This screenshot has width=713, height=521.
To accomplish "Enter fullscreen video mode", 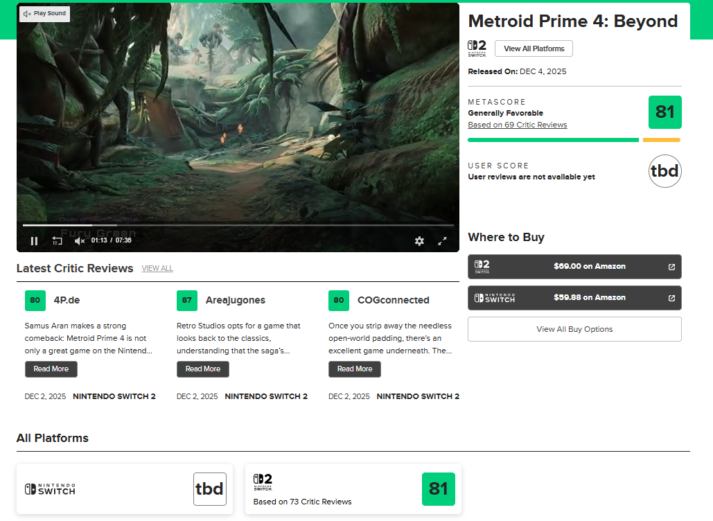I will coord(442,241).
